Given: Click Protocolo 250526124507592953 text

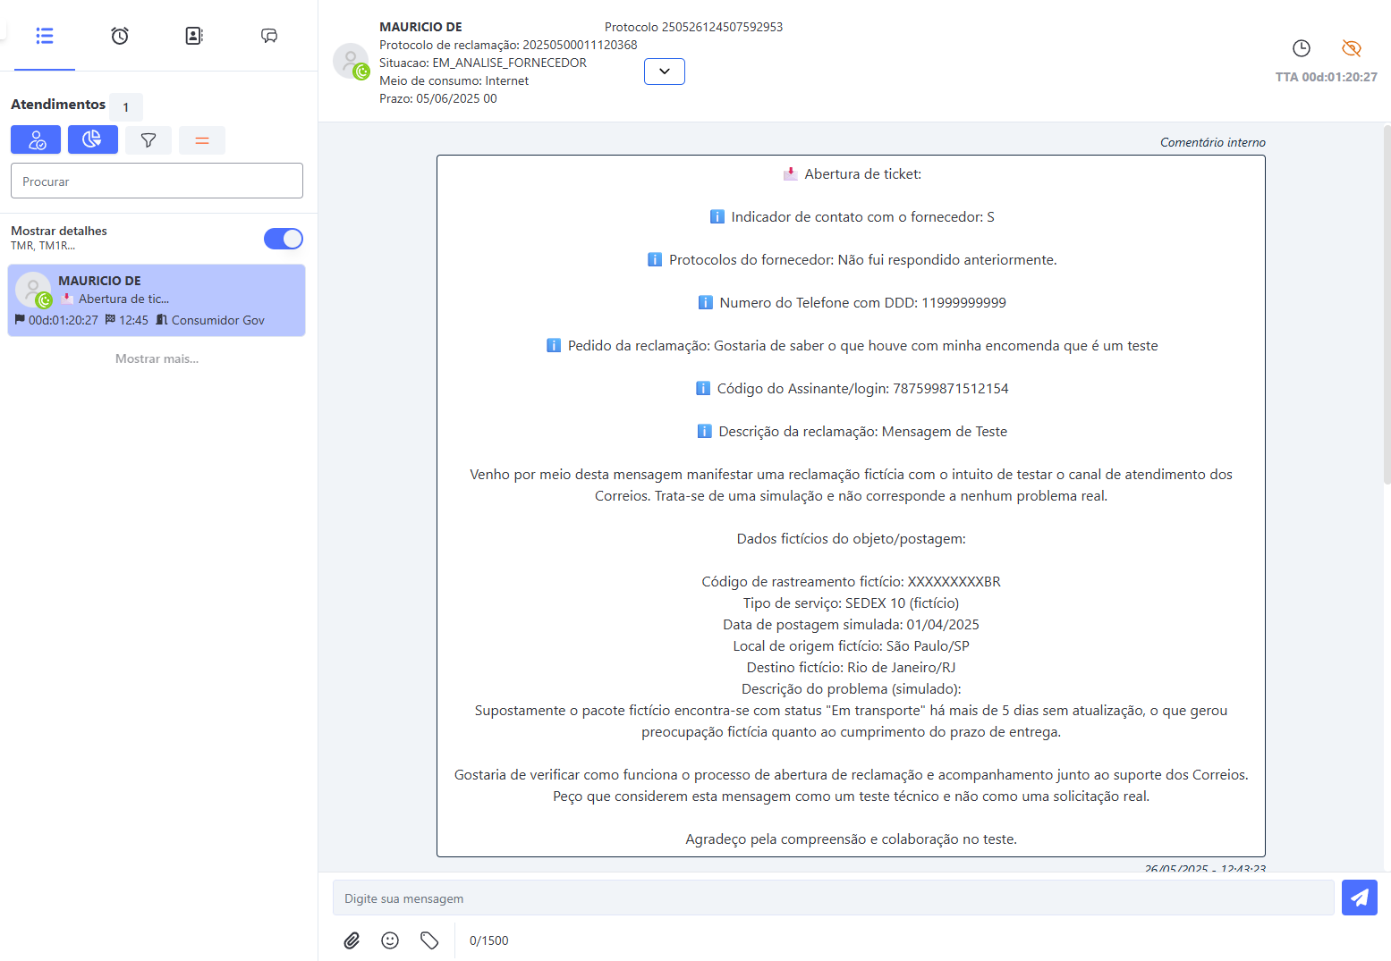Looking at the screenshot, I should (693, 27).
